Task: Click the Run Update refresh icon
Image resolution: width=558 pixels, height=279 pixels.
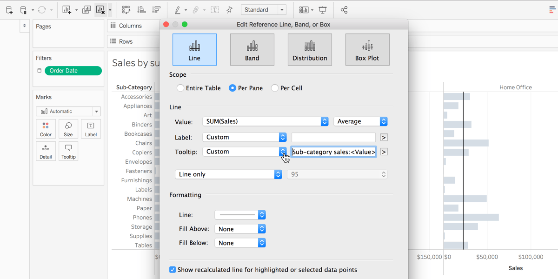Action: tap(42, 10)
